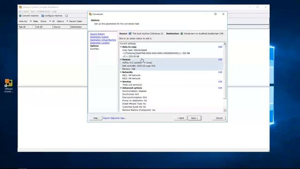Click the Conversion dialog title icon
This screenshot has height=169, width=300.
pyautogui.click(x=90, y=14)
